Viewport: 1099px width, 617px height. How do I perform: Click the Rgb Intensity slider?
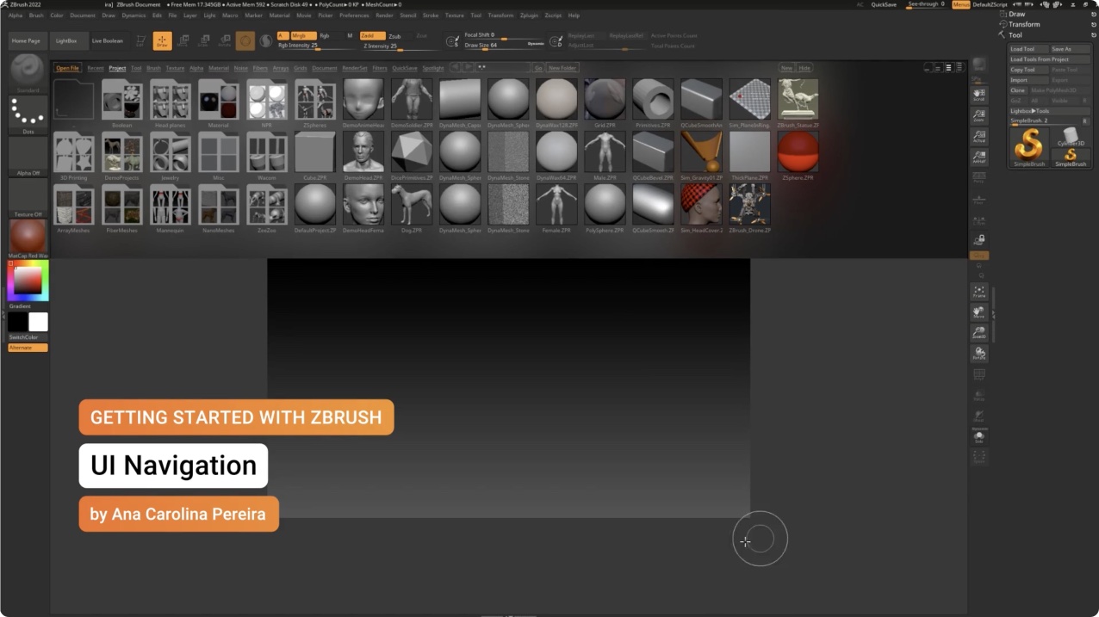pyautogui.click(x=315, y=46)
